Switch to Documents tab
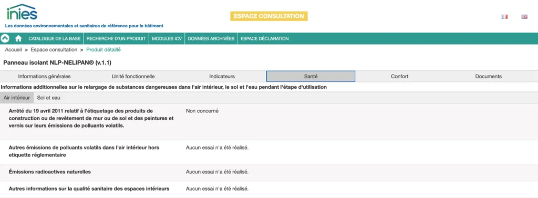 tap(488, 77)
